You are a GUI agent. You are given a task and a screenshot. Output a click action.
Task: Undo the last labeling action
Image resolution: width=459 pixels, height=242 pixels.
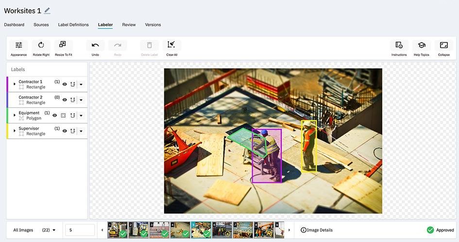tap(95, 46)
